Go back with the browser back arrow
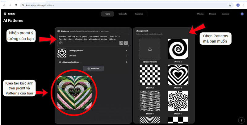This screenshot has width=247, height=125. (4, 5)
